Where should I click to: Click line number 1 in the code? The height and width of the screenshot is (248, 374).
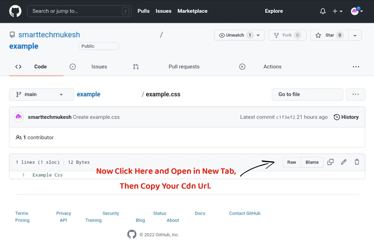[x=23, y=175]
